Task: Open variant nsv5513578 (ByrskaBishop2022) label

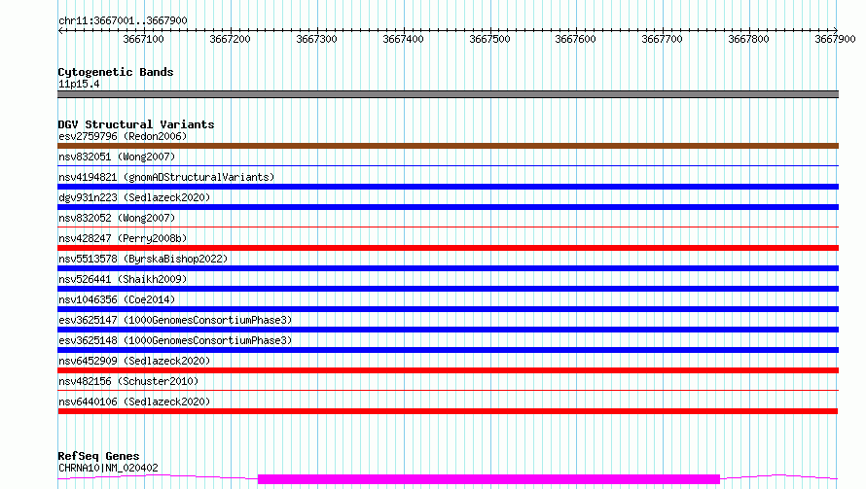Action: pos(143,259)
